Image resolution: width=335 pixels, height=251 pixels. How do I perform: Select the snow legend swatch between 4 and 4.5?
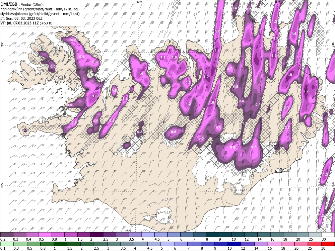click(x=148, y=235)
